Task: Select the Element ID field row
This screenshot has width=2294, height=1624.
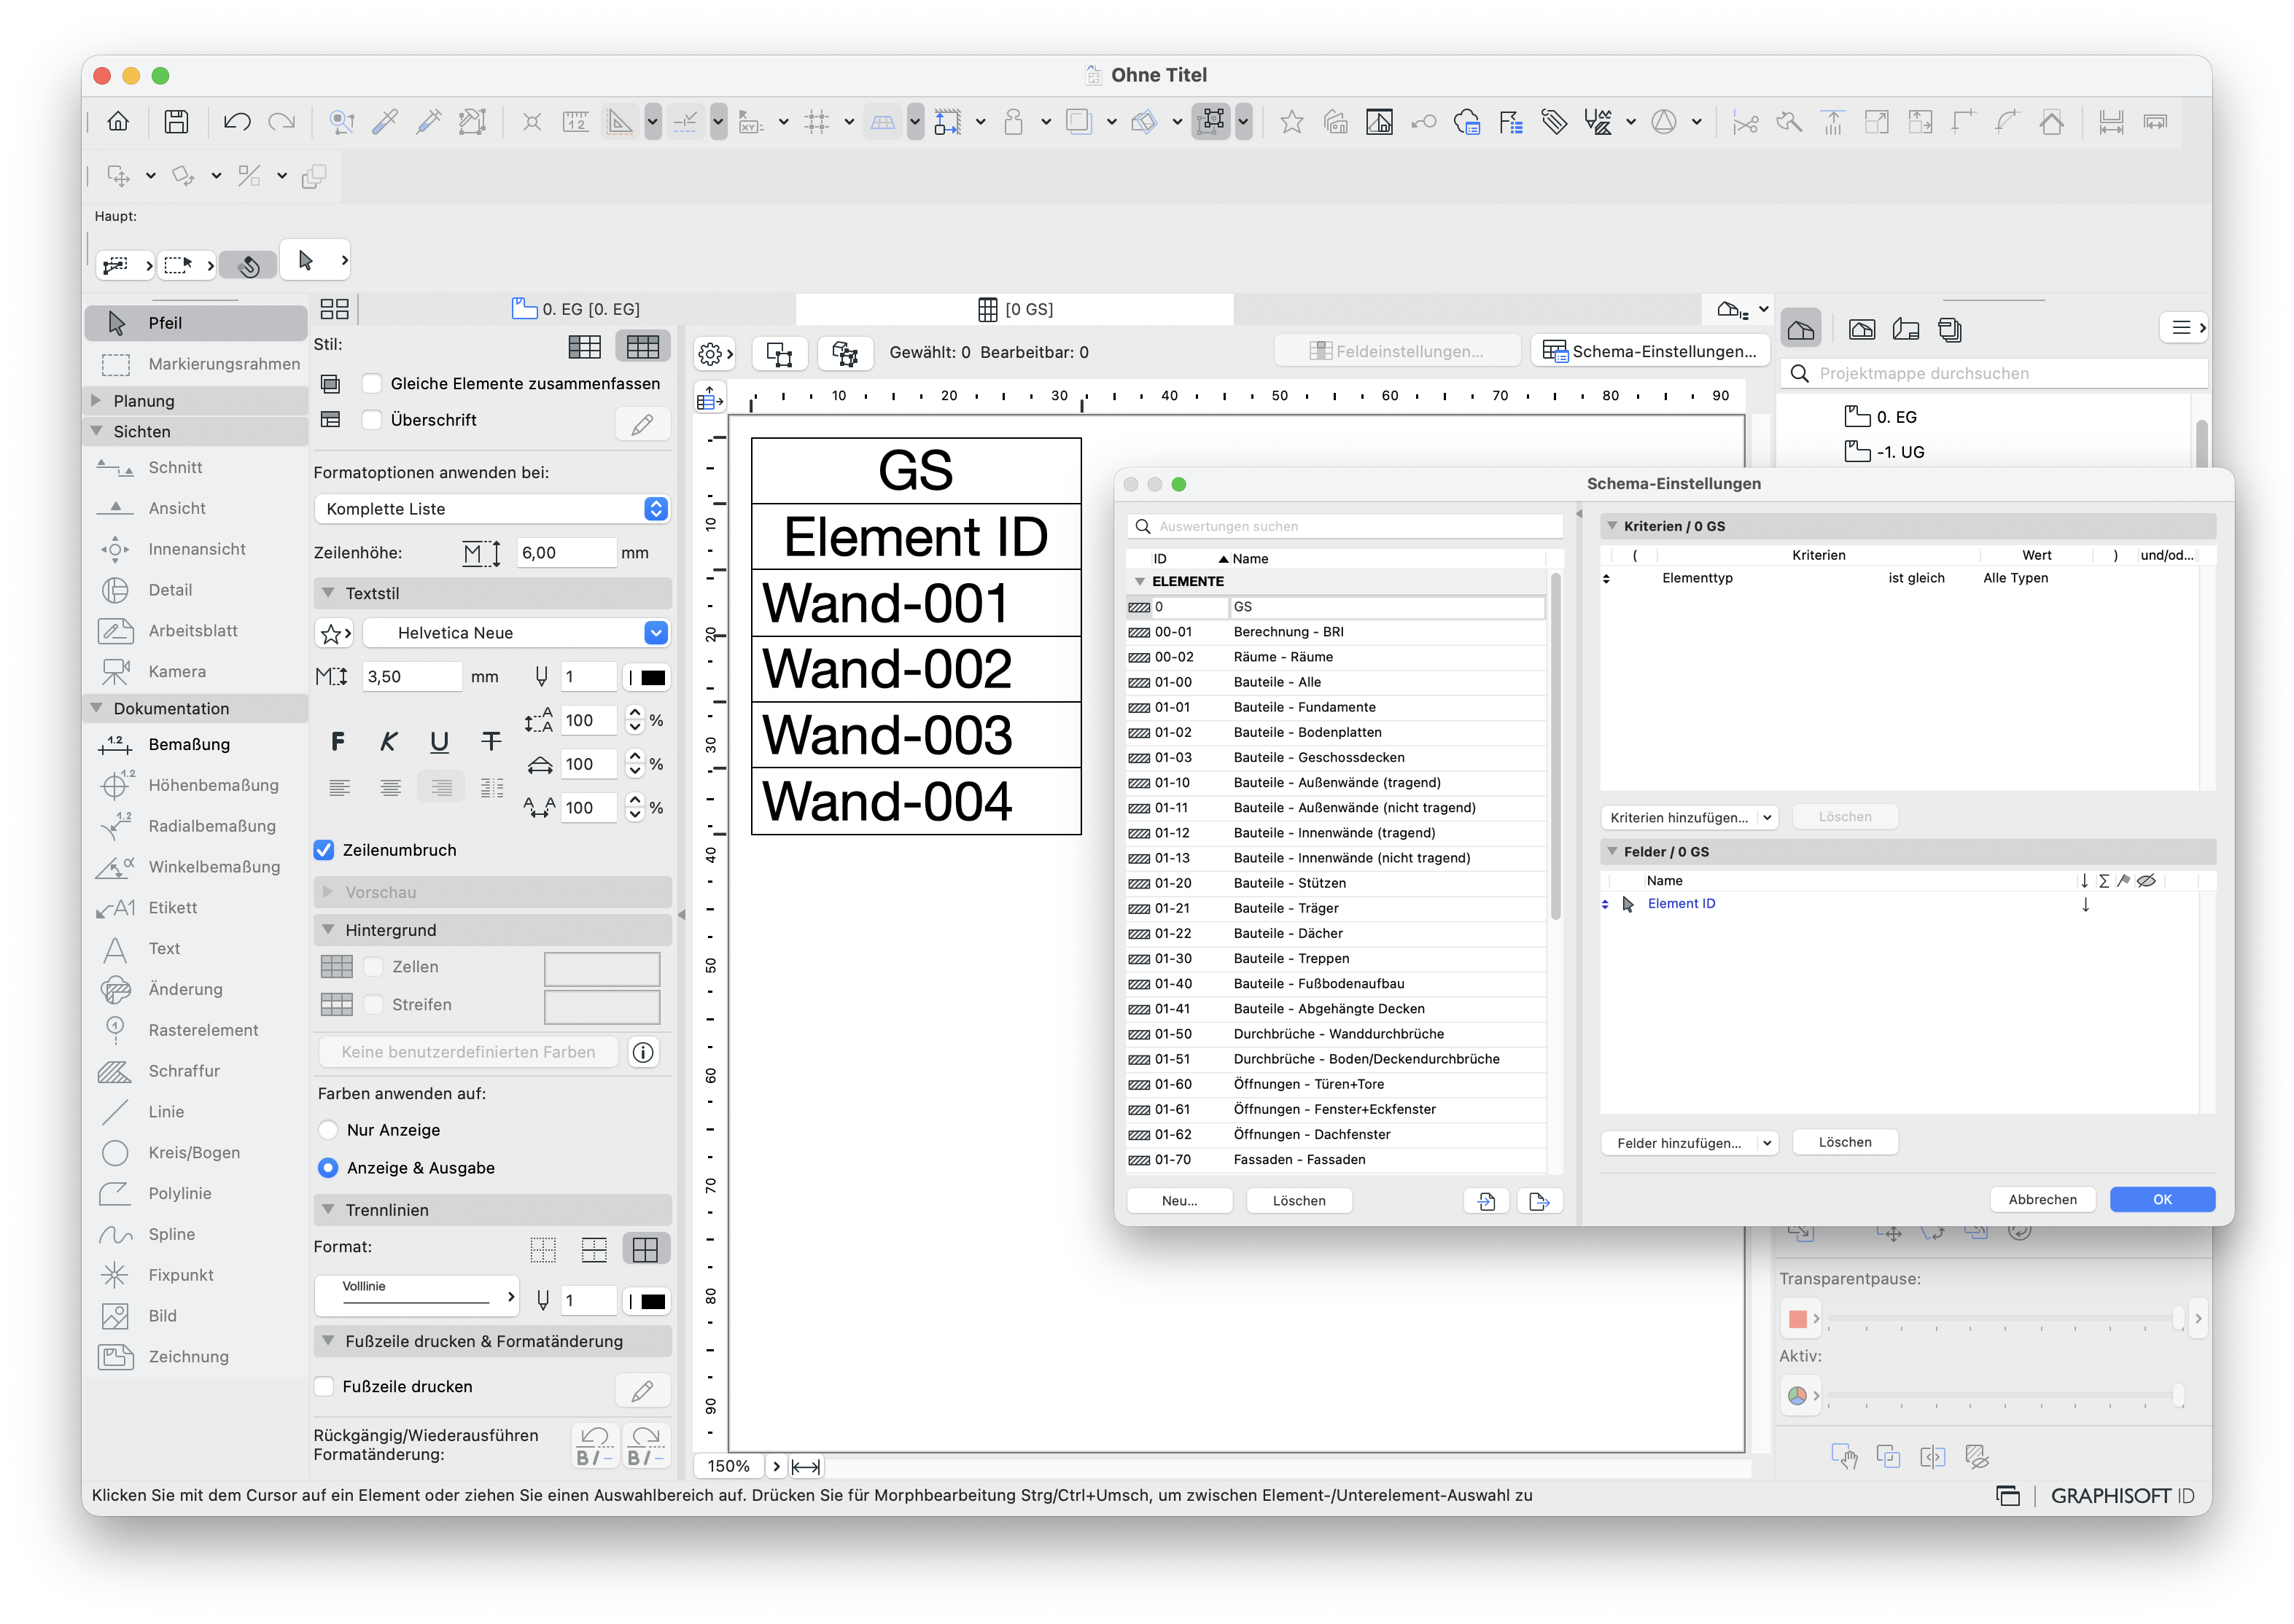Action: click(x=1899, y=904)
